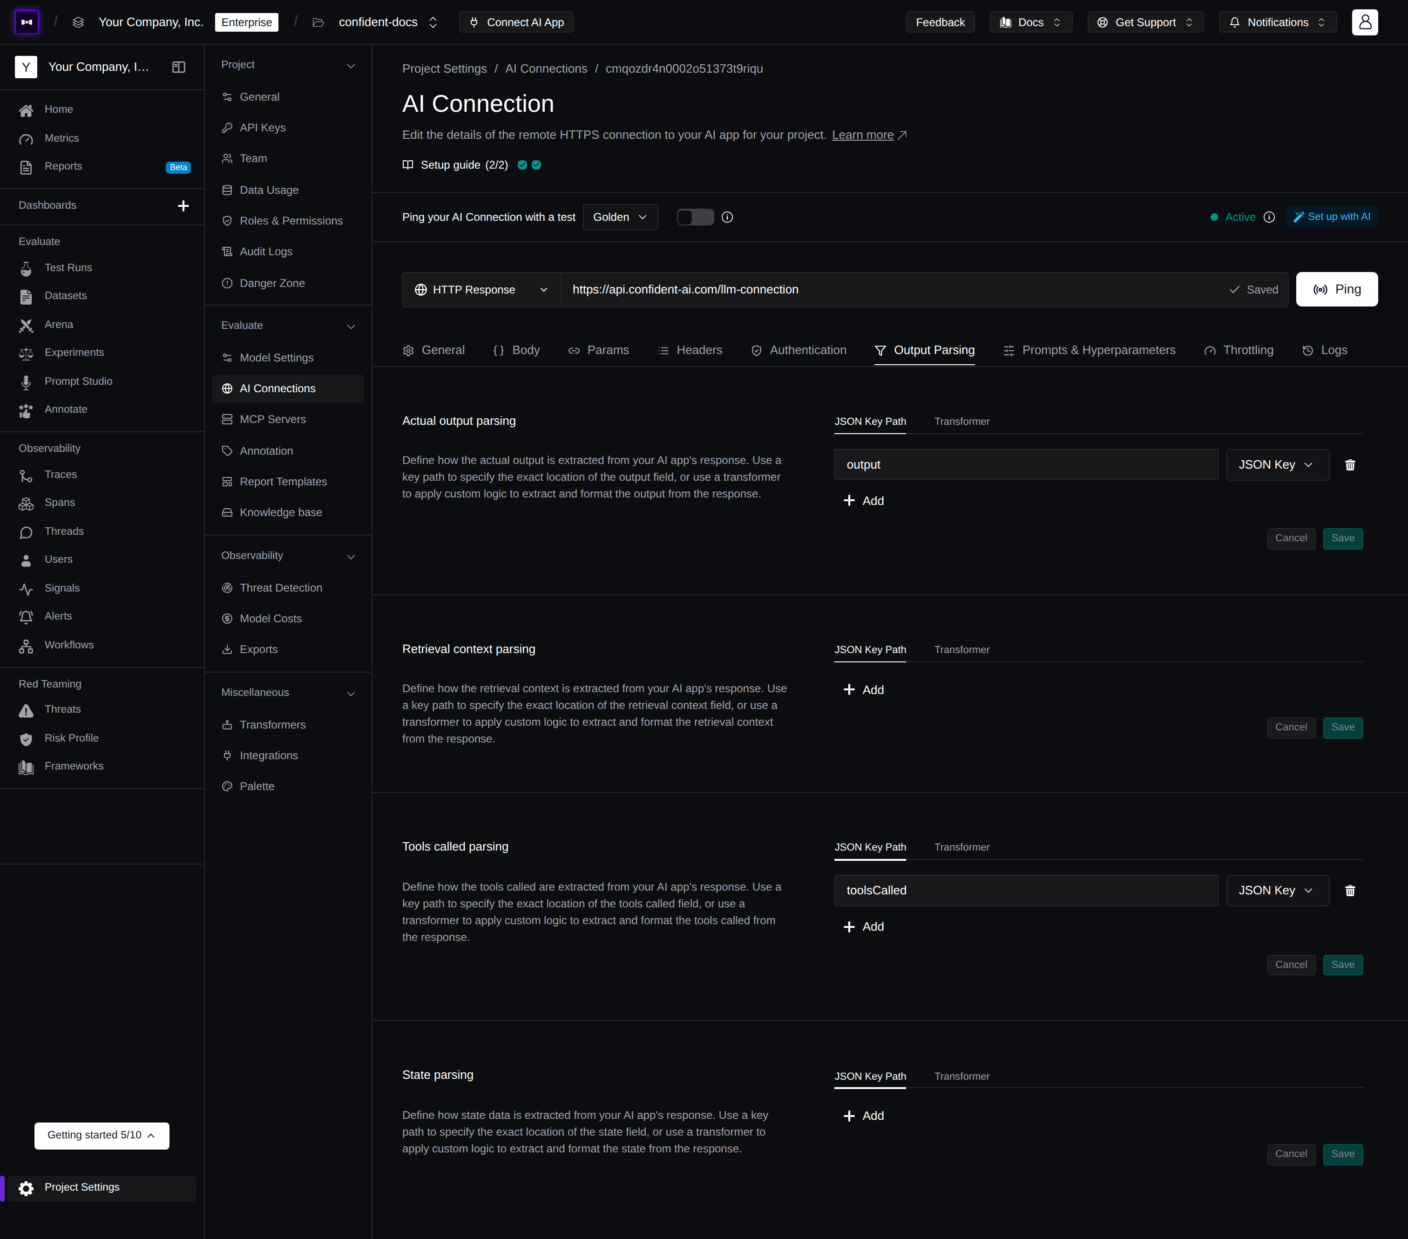Toggle the ping test switch
This screenshot has width=1408, height=1239.
tap(695, 217)
